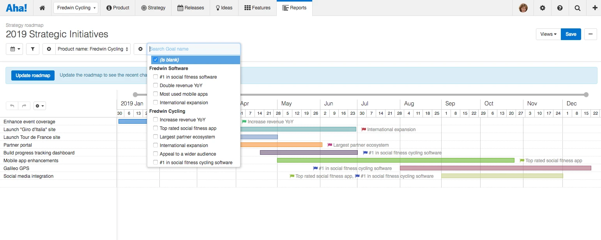601x240 pixels.
Task: Click the undo arrow button
Action: point(12,106)
